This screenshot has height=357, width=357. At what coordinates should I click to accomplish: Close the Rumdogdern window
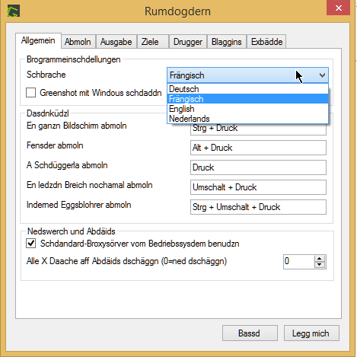coord(339,8)
